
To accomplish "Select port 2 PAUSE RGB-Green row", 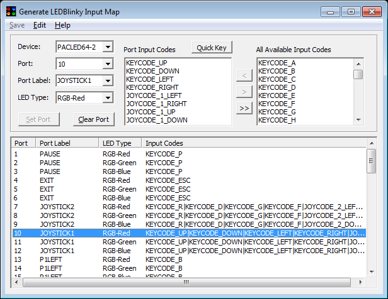I will [190, 163].
